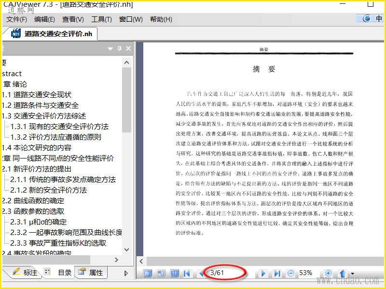
Task: Click the page number field 3/61
Action: point(226,273)
